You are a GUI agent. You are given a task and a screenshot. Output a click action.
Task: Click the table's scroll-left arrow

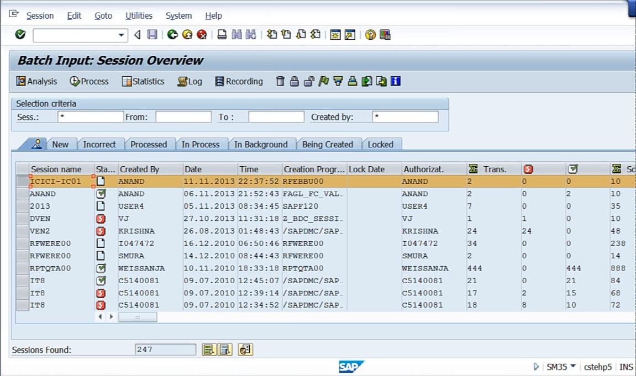(100, 317)
